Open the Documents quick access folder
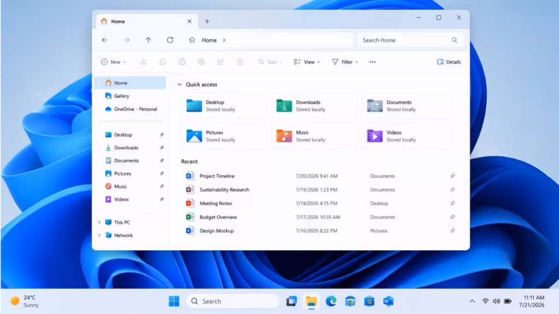 click(407, 106)
